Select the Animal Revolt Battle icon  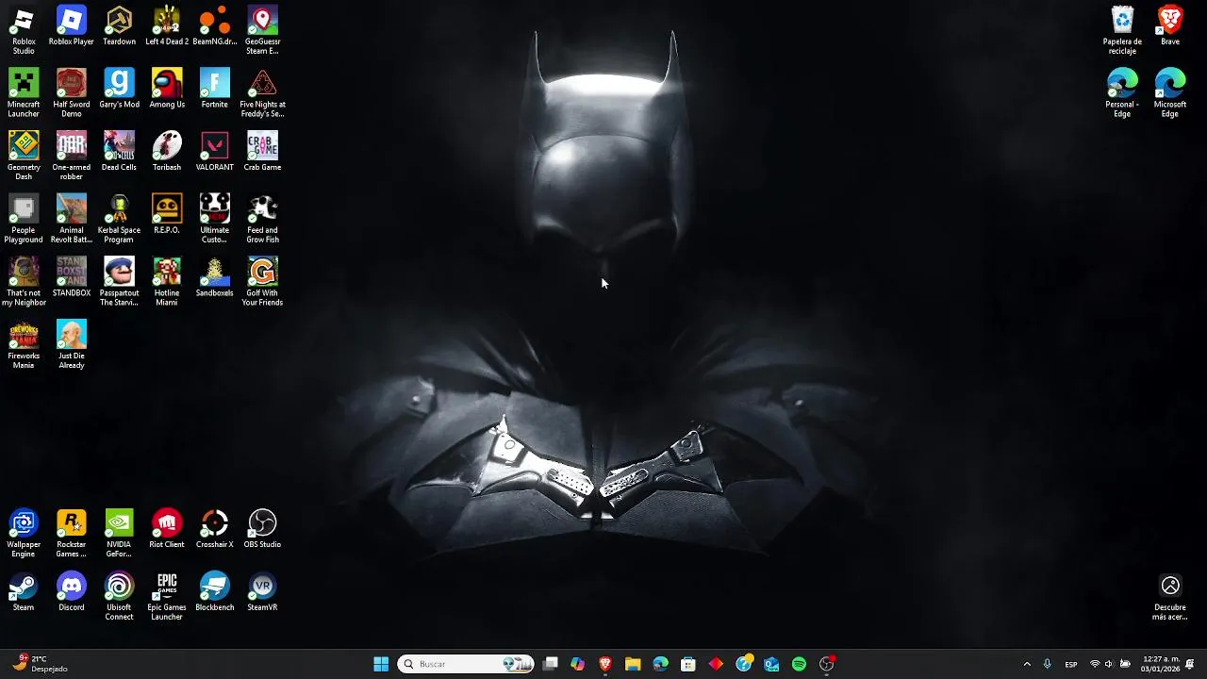pyautogui.click(x=72, y=220)
